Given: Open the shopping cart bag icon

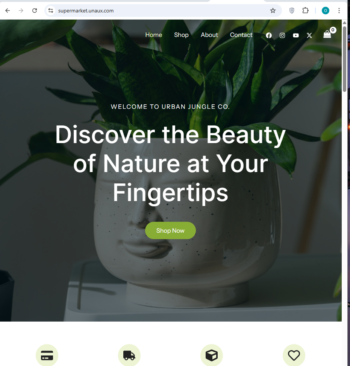Looking at the screenshot, I should [327, 35].
